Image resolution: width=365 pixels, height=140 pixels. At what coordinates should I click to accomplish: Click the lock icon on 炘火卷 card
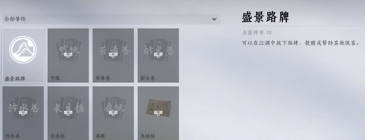(158, 55)
